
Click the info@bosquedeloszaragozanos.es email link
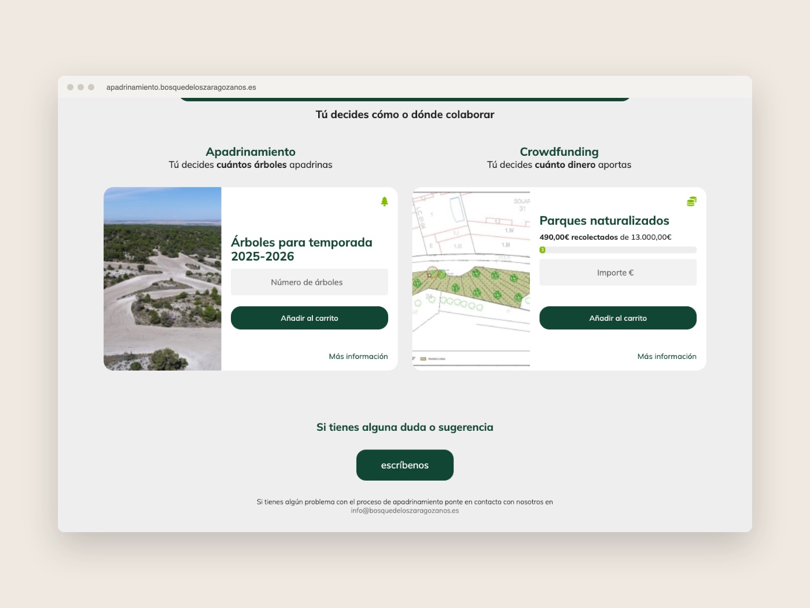click(x=405, y=511)
